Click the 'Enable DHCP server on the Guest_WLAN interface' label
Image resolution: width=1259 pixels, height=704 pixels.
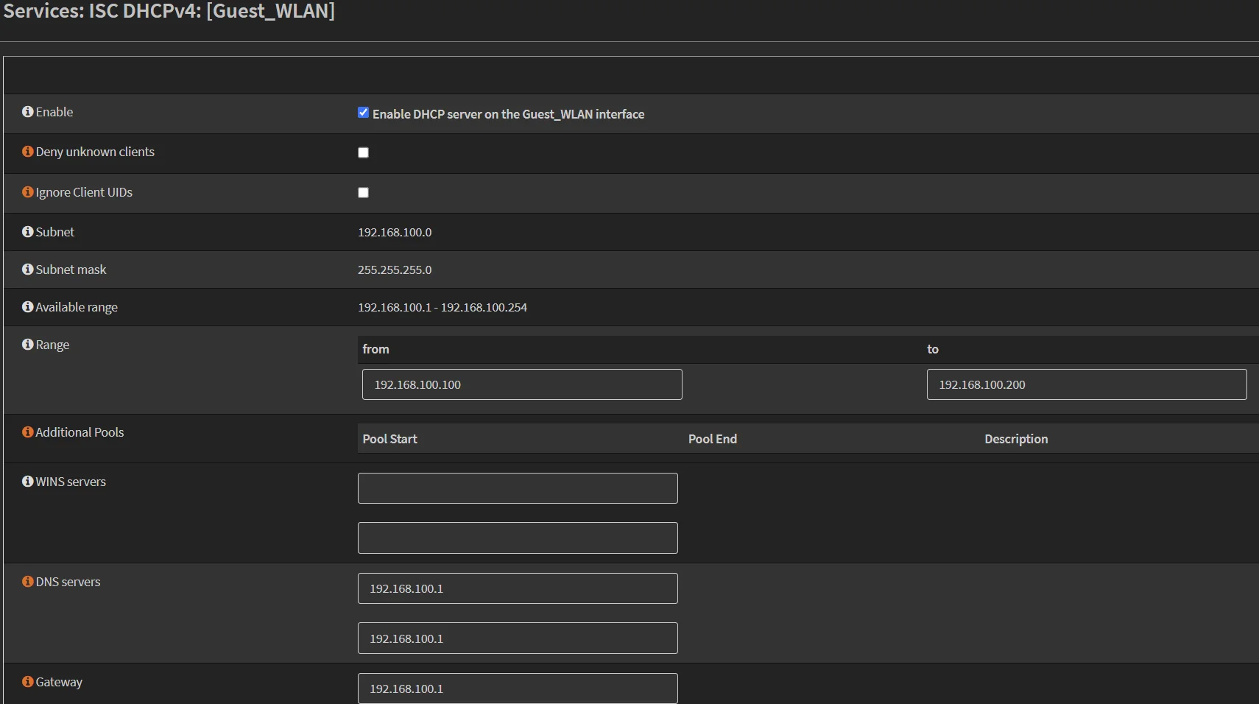pyautogui.click(x=508, y=114)
